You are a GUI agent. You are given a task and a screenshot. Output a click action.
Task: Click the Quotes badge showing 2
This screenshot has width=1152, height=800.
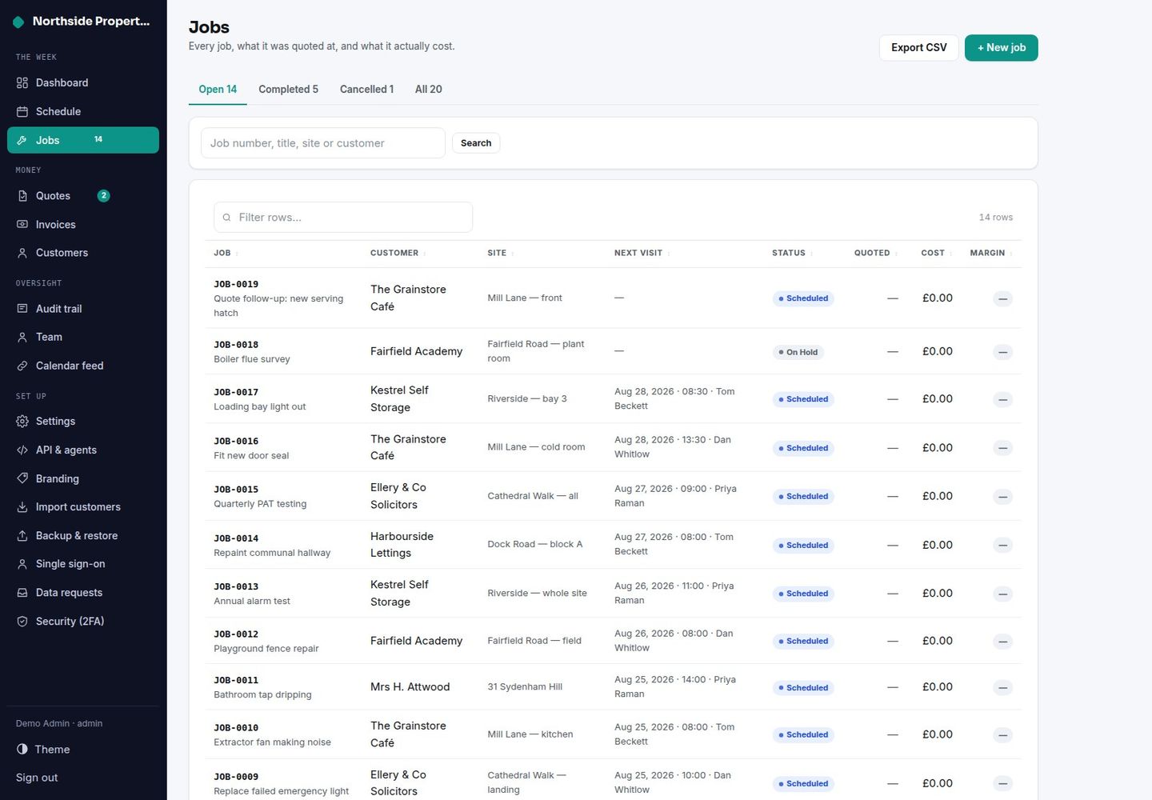[x=103, y=196]
